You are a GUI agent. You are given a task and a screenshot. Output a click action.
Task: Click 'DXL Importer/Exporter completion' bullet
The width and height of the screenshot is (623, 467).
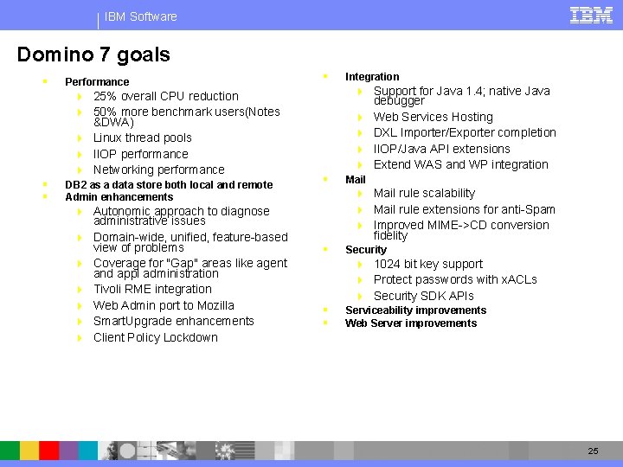coord(465,132)
